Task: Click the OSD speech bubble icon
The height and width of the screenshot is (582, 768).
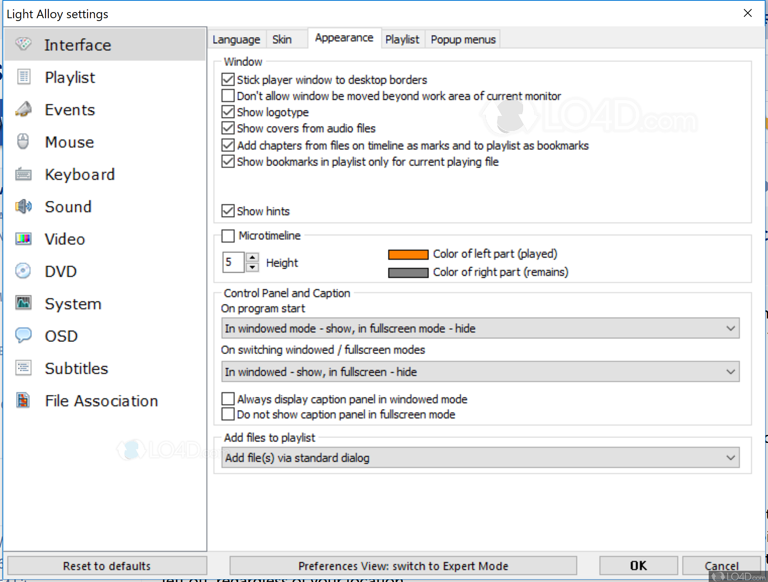Action: click(x=23, y=335)
